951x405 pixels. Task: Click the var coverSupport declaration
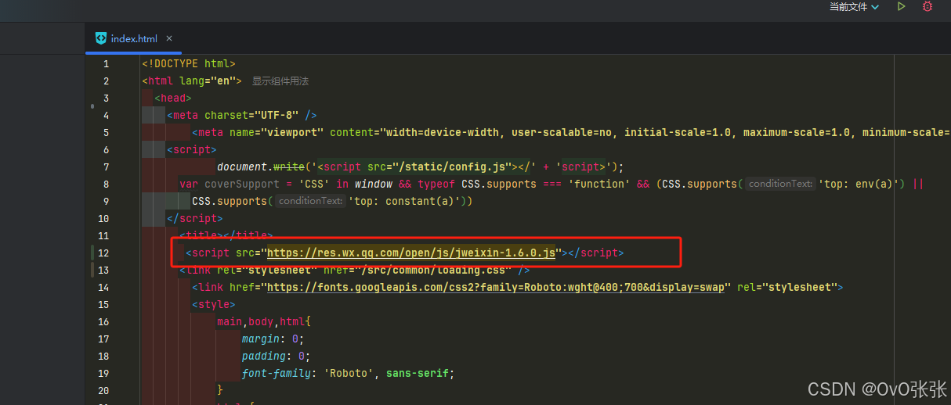tap(551, 184)
